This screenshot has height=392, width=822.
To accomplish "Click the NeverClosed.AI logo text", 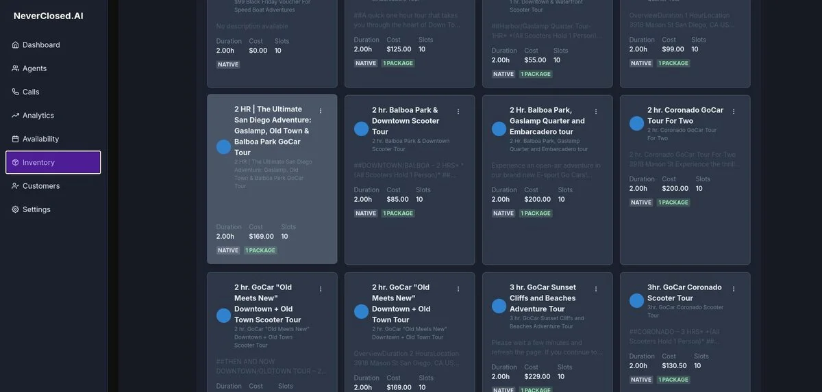I will [48, 16].
